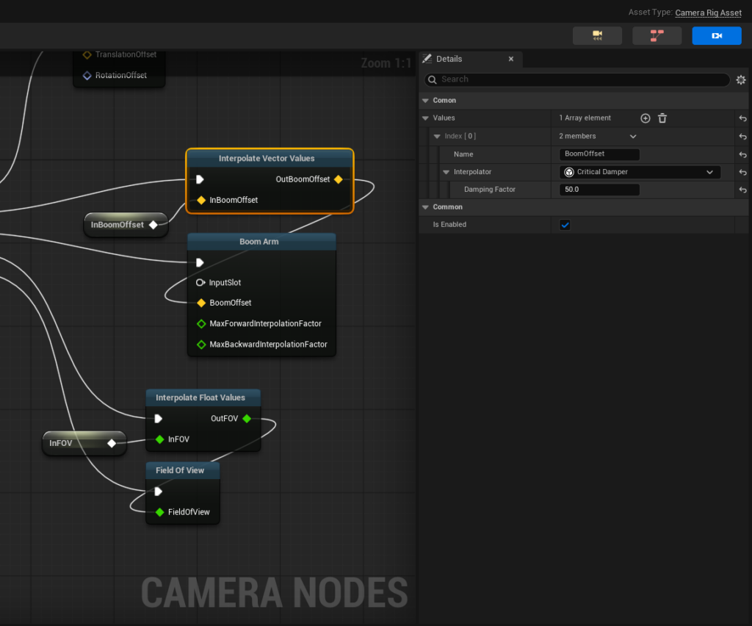
Task: Click the FieldOfView input pin
Action: coord(160,512)
